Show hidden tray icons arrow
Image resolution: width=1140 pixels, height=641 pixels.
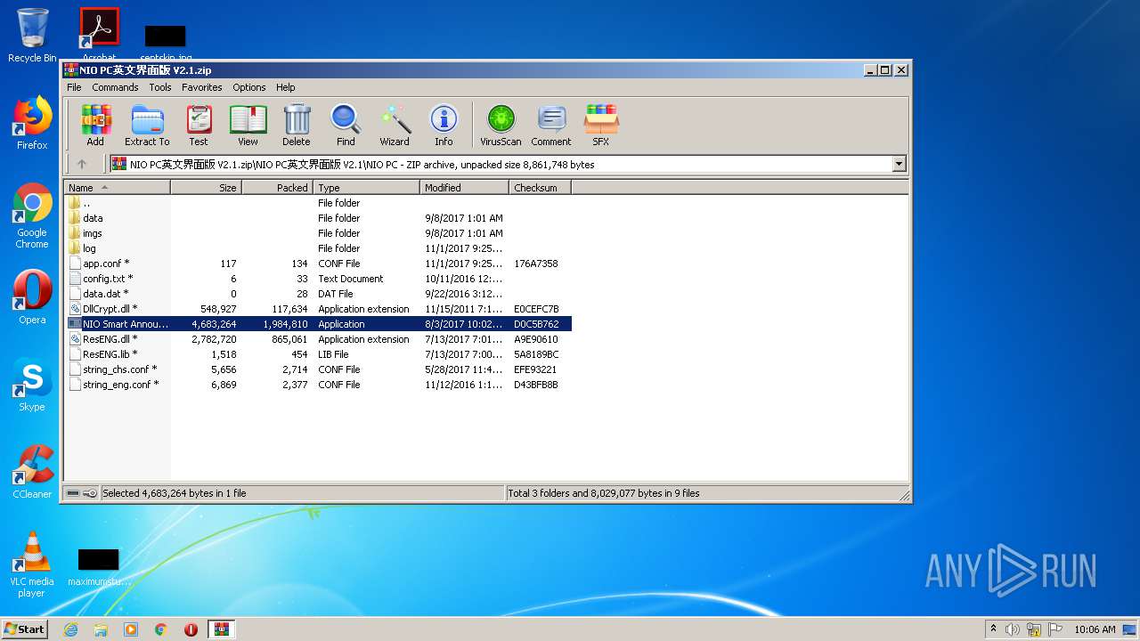pos(993,629)
